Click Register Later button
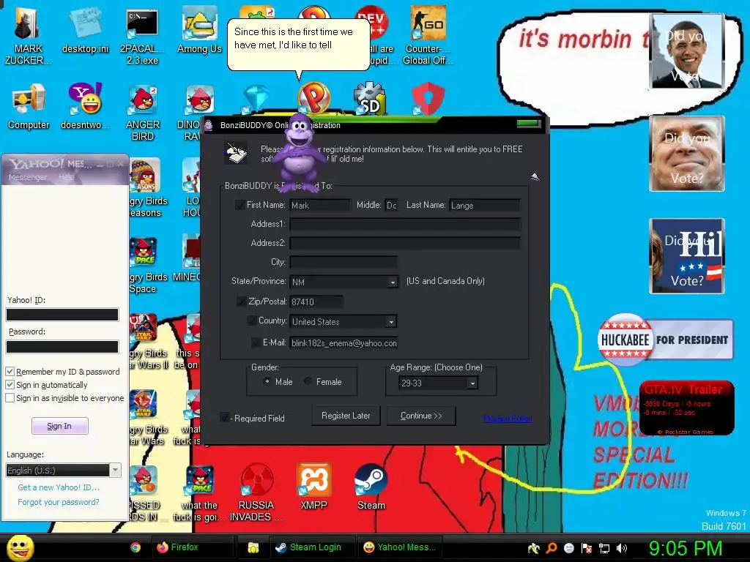This screenshot has width=750, height=562. click(346, 416)
